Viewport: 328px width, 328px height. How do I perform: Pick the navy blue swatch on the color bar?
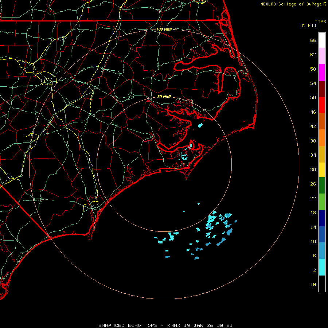tap(322, 218)
